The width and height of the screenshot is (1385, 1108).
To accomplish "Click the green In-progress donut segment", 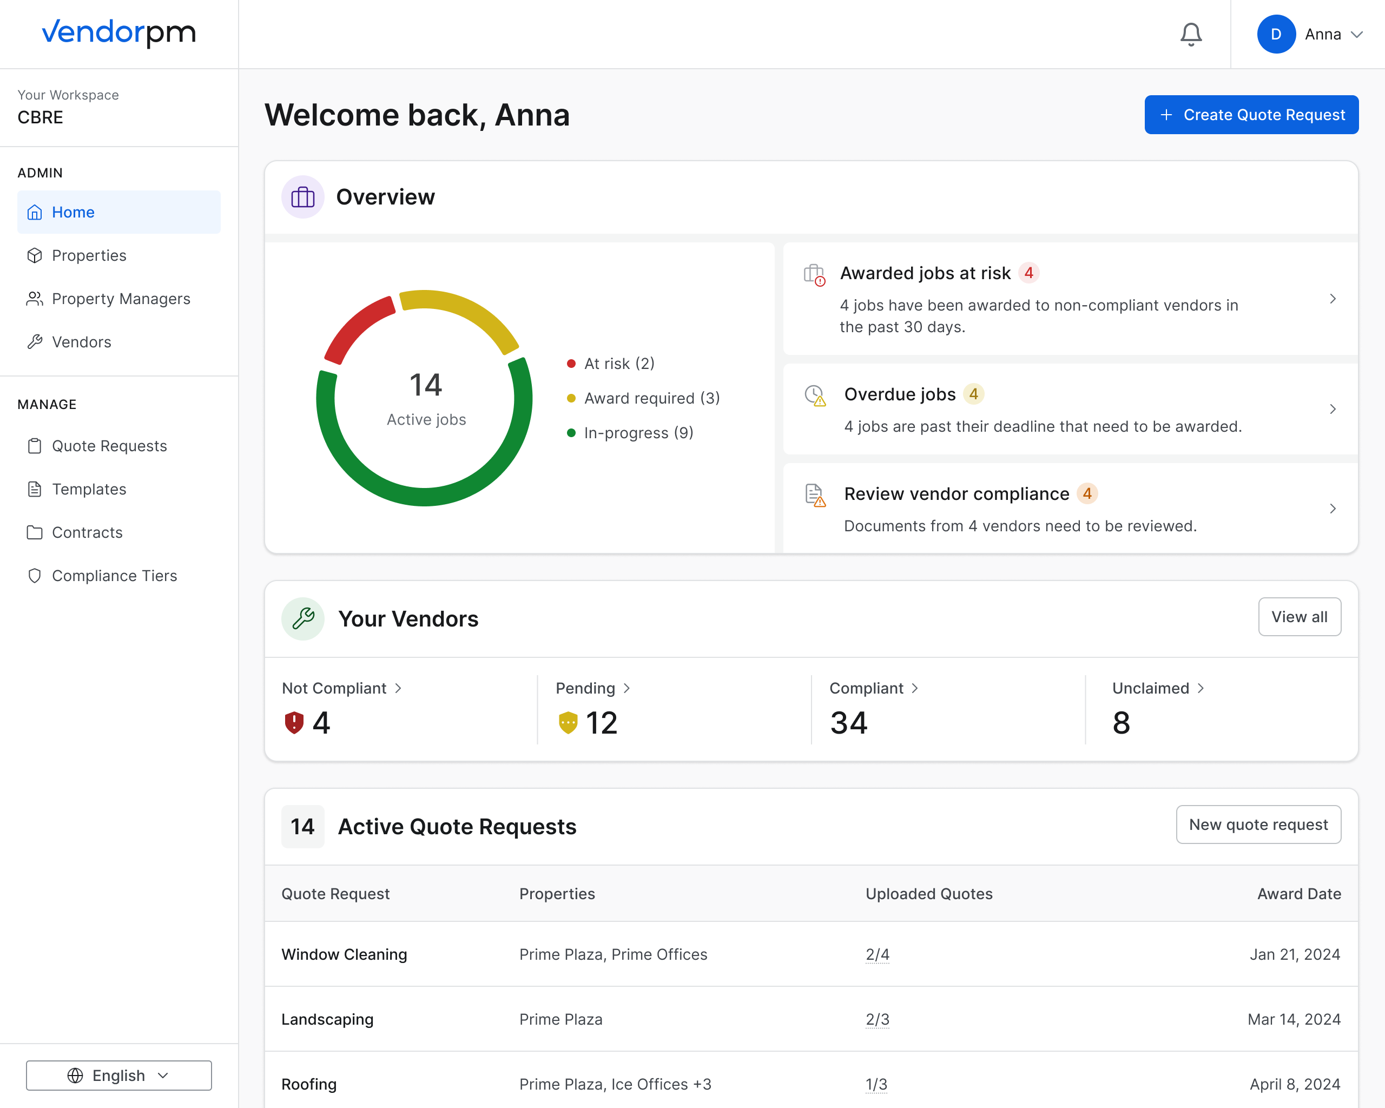I will click(x=424, y=497).
